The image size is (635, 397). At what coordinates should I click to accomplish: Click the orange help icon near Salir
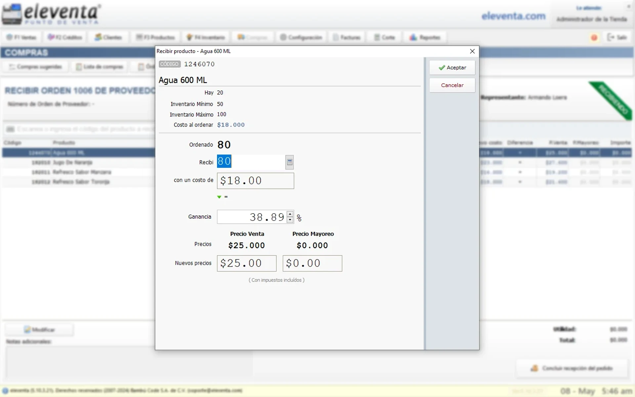[594, 37]
